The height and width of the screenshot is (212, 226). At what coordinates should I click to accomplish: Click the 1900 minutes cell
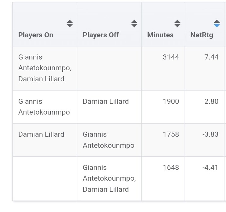click(171, 101)
